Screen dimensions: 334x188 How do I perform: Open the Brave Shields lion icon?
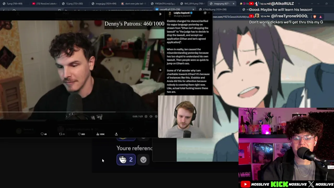pos(315,17)
